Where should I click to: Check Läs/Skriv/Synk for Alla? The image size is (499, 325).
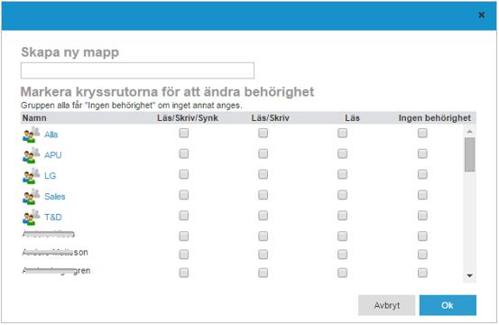(183, 133)
